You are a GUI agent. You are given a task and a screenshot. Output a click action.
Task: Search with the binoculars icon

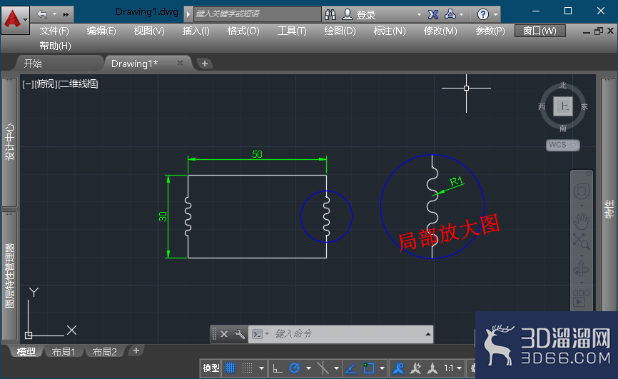tap(330, 14)
